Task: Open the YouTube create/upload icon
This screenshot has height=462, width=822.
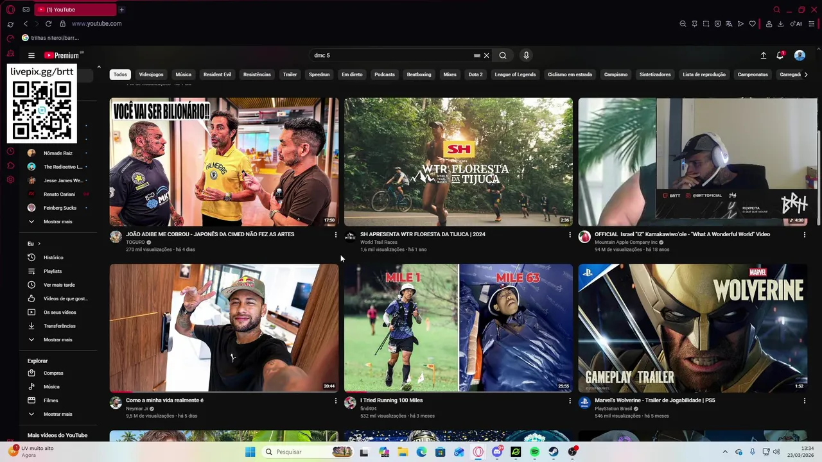Action: (x=764, y=55)
